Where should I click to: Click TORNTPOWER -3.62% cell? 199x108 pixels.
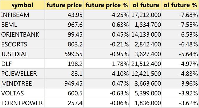(x=180, y=103)
